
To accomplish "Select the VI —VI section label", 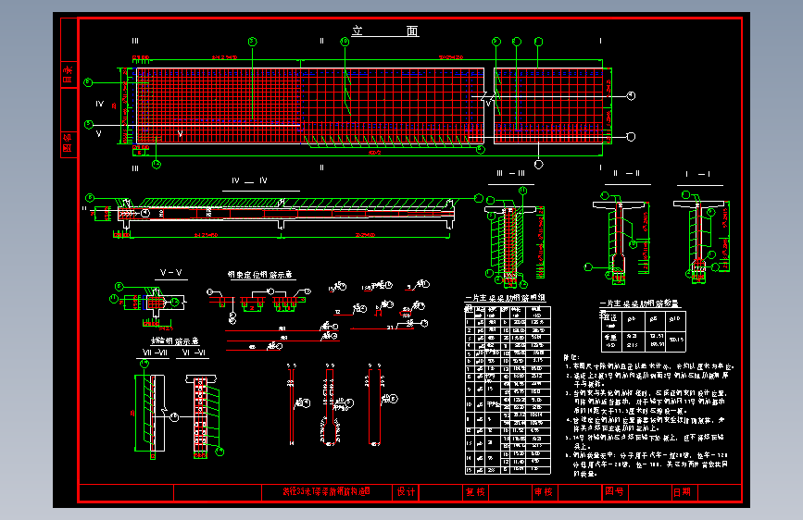I will point(194,353).
